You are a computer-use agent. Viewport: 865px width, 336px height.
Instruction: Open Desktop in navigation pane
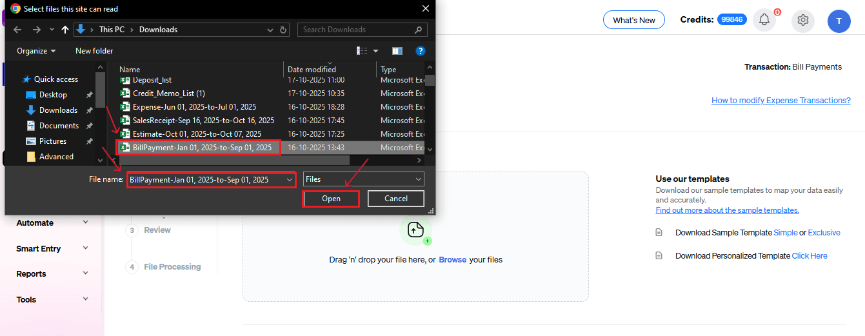click(x=53, y=95)
